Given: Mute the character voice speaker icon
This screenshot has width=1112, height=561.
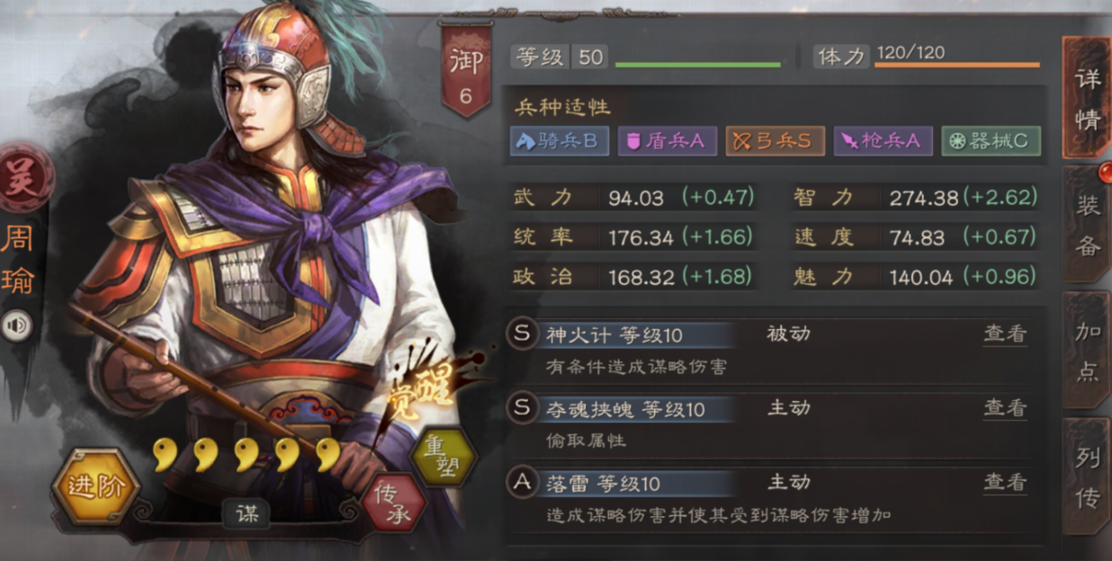Looking at the screenshot, I should (17, 325).
